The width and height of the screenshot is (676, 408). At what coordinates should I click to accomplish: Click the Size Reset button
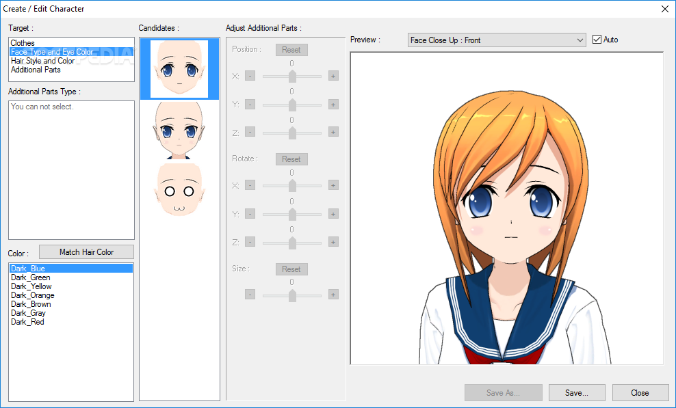(x=291, y=269)
